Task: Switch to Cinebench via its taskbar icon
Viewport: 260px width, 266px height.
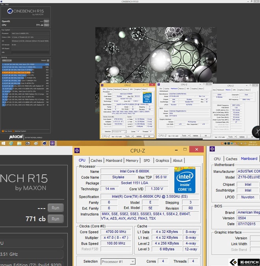Action: 45,143
